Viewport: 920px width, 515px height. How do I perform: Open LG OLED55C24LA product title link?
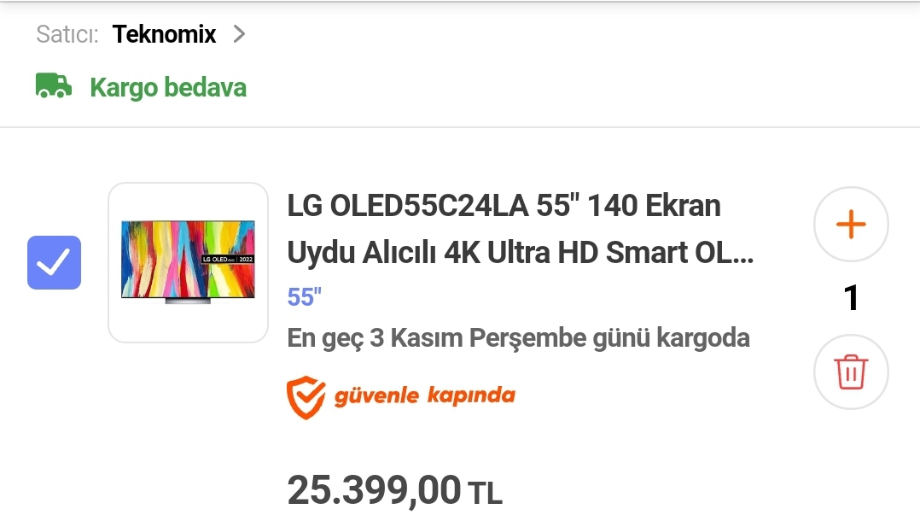pos(520,229)
